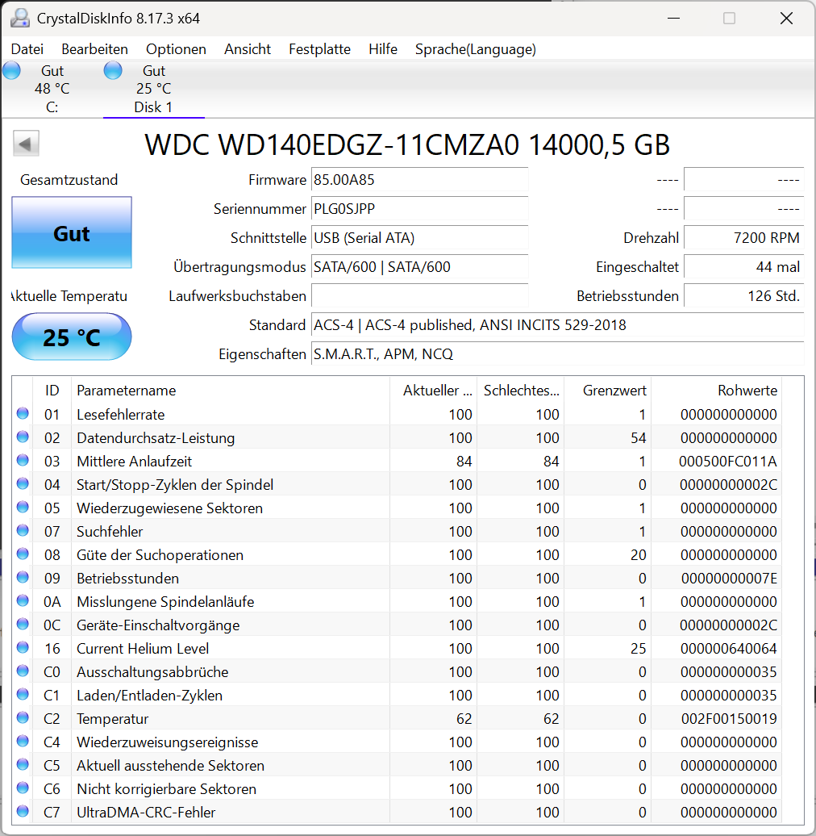Click the status orb for Wiederzuweisungsereignisse row
816x836 pixels.
(x=23, y=741)
